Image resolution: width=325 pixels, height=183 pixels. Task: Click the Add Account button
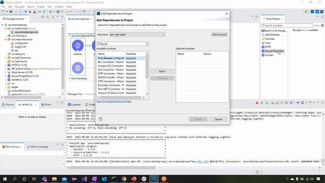coord(219,35)
